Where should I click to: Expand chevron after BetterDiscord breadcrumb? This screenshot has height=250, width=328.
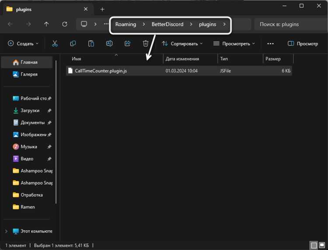click(x=191, y=24)
